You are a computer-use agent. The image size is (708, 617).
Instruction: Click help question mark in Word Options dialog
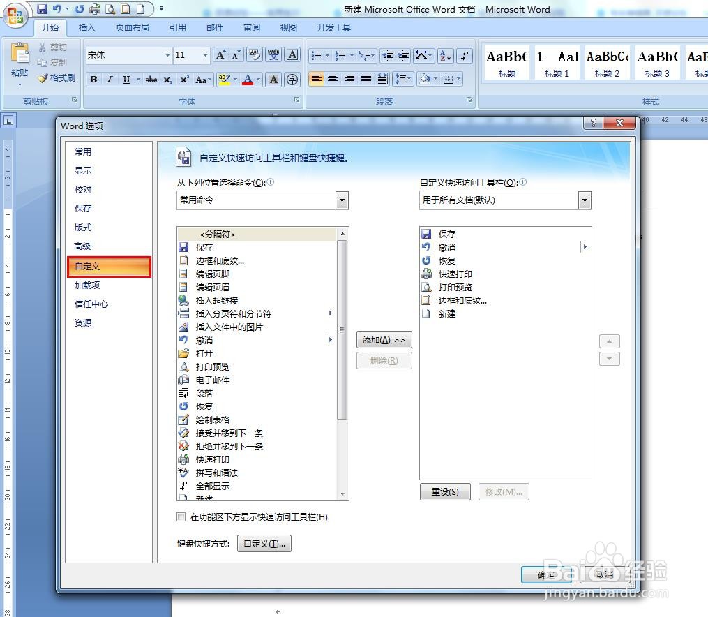(x=594, y=123)
